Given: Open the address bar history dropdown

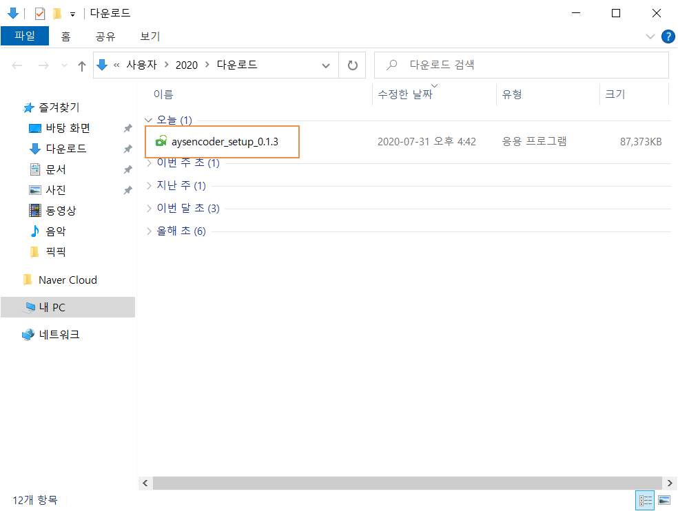Looking at the screenshot, I should pyautogui.click(x=326, y=65).
